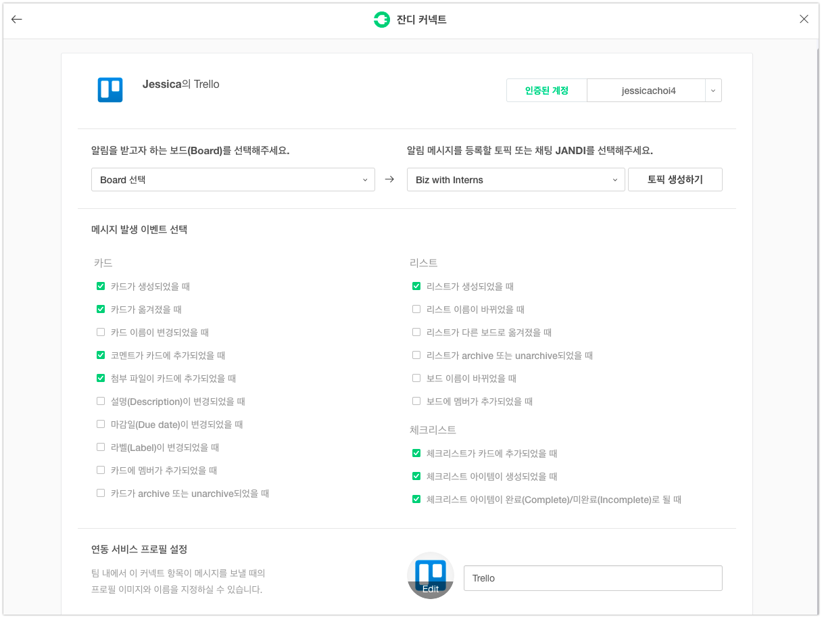Expand the 'Biz with Interns' topic dropdown
The height and width of the screenshot is (618, 822).
[515, 180]
